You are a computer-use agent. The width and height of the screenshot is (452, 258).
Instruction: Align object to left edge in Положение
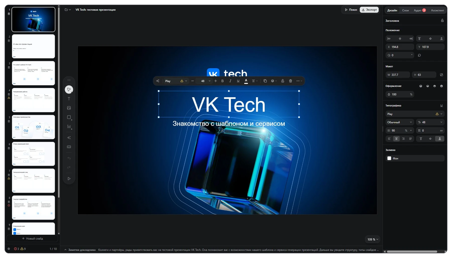389,39
